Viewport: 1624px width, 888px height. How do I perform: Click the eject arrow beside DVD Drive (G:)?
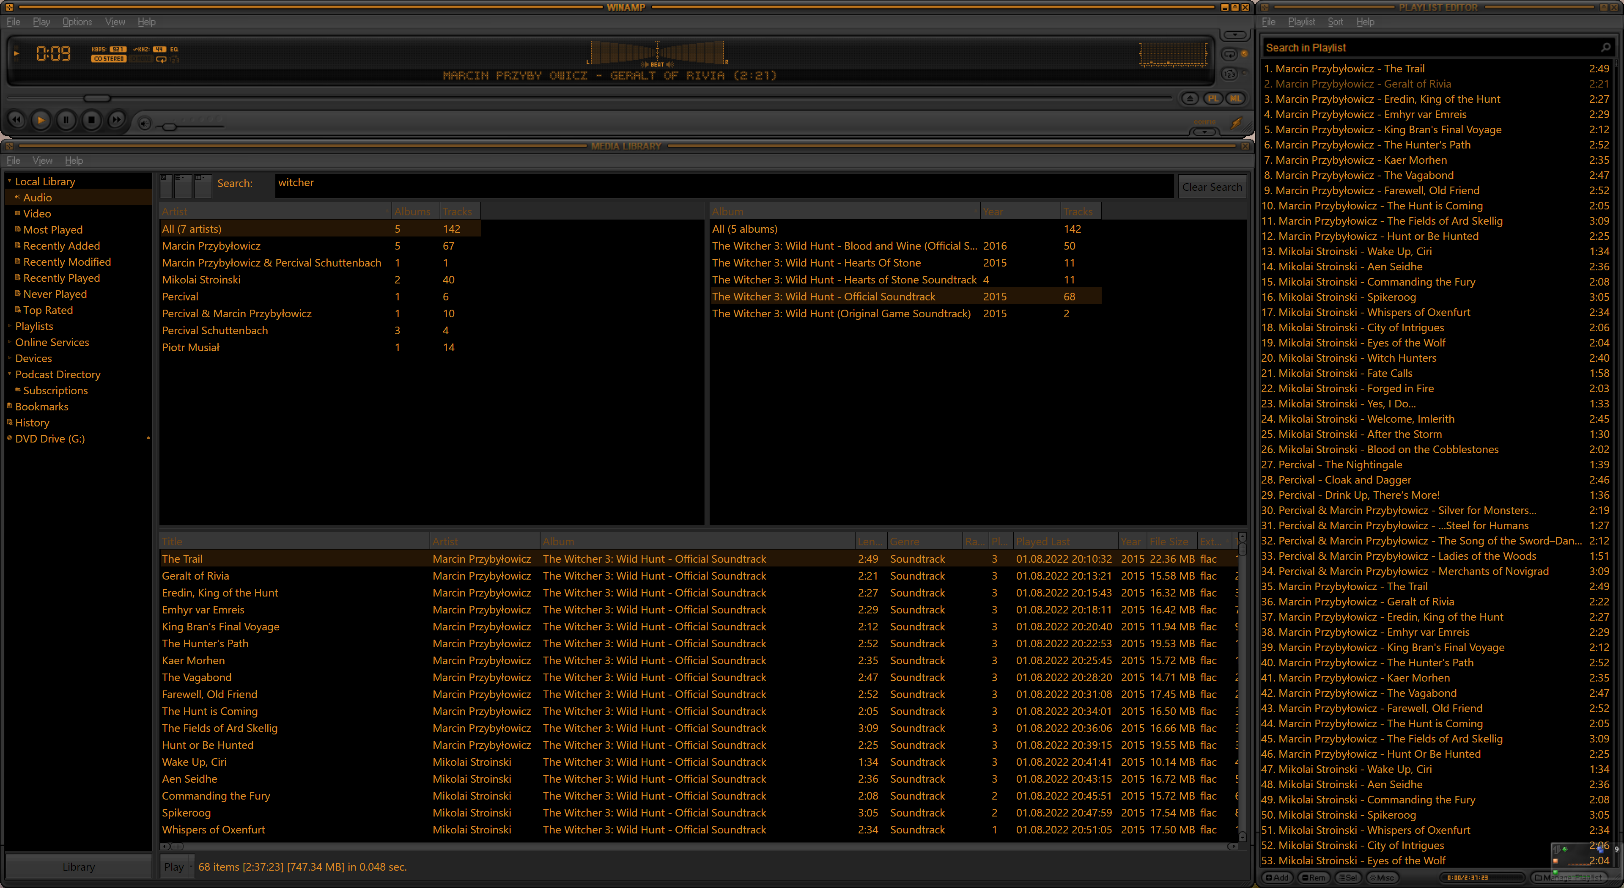[148, 438]
